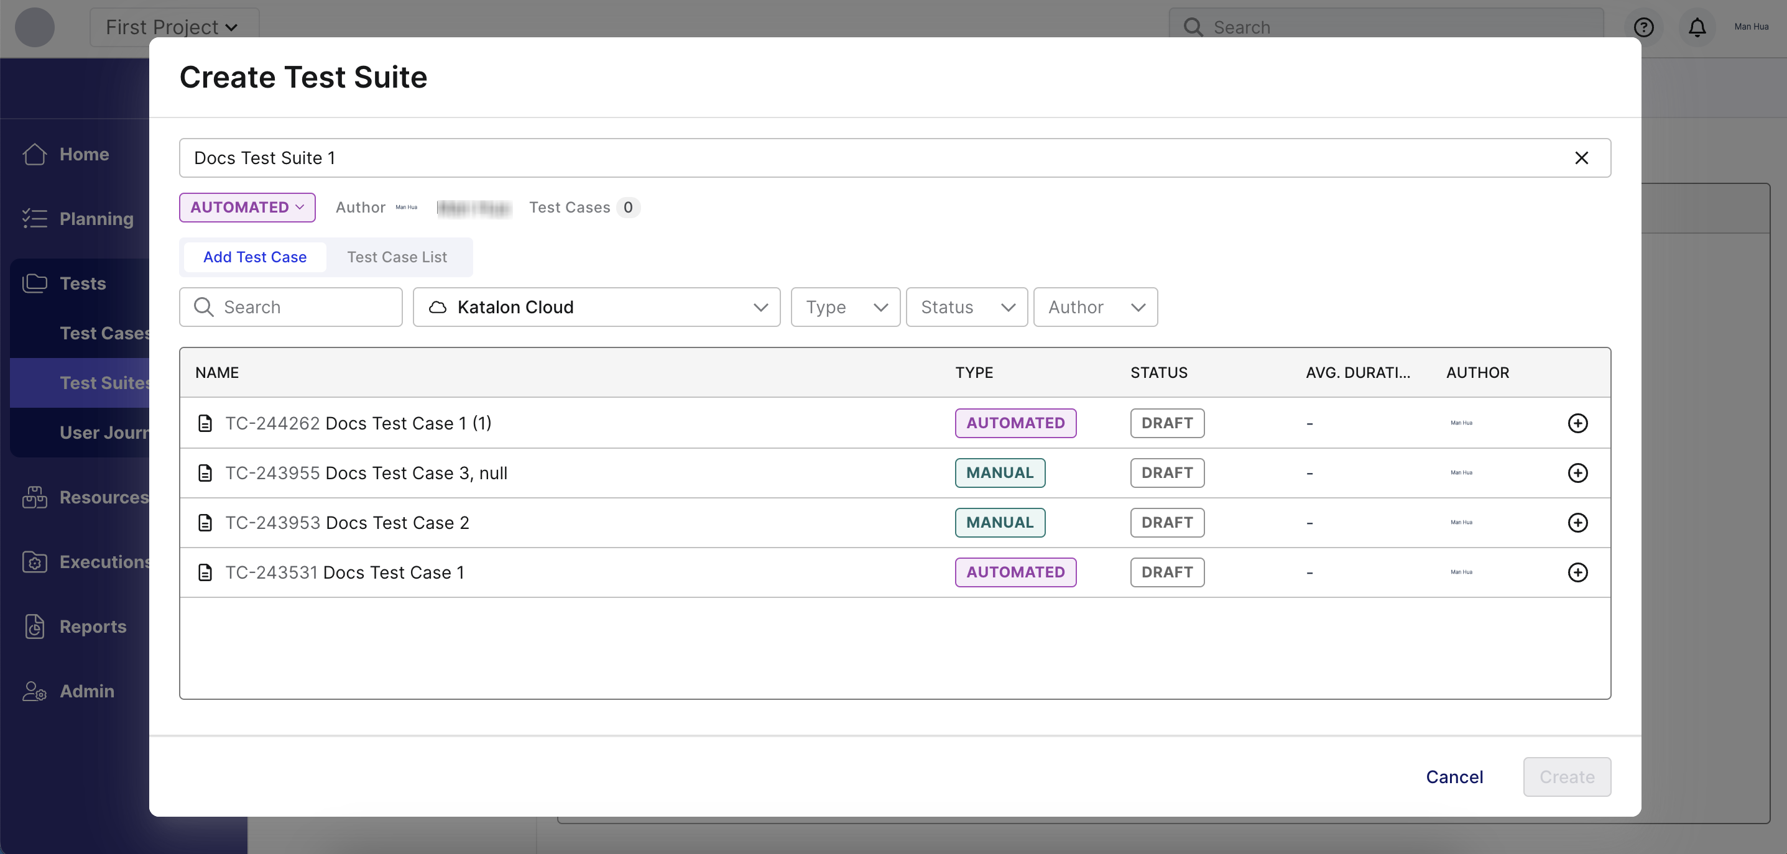Open the help question mark icon
The image size is (1787, 854).
click(x=1643, y=27)
